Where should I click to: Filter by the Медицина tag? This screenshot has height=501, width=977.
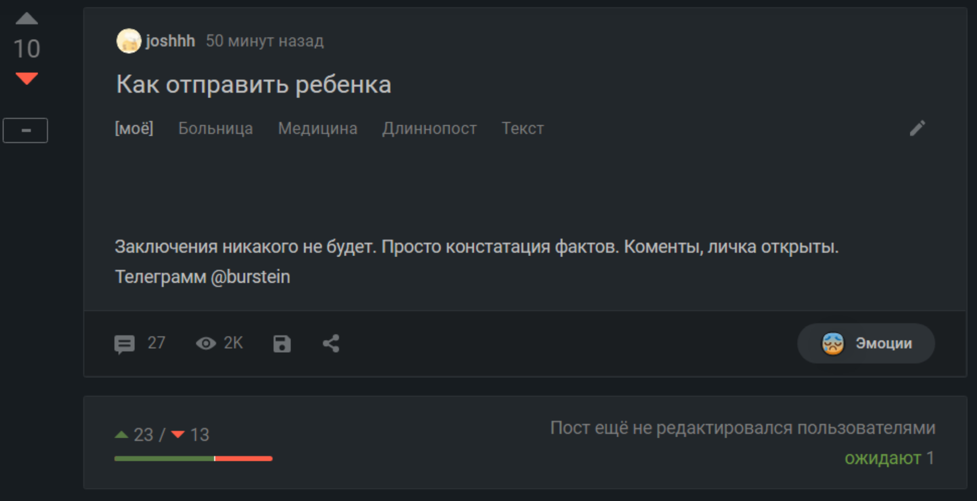[318, 129]
